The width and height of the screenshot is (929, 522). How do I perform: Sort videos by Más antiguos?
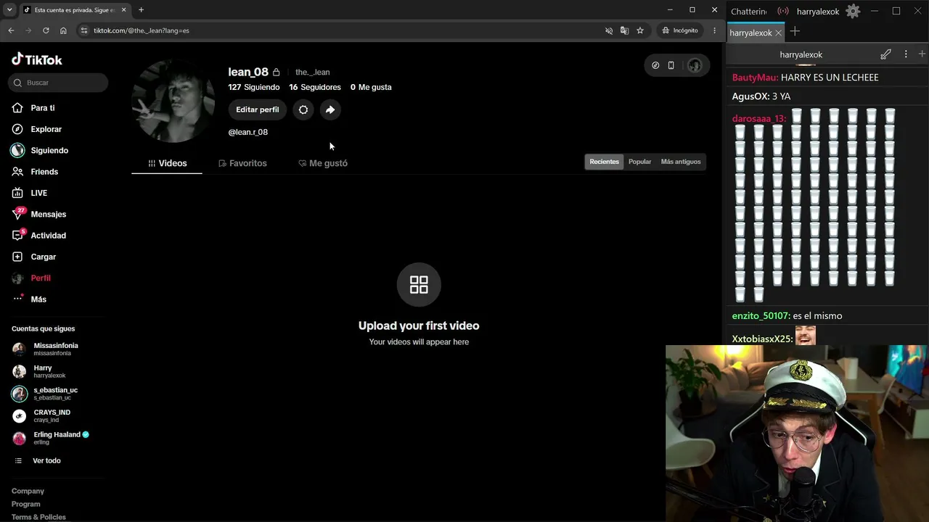(x=681, y=162)
